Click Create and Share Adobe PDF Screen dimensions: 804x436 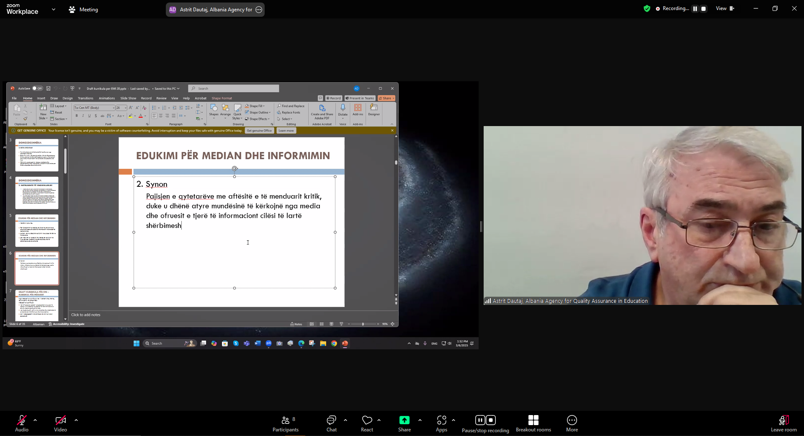coord(322,112)
